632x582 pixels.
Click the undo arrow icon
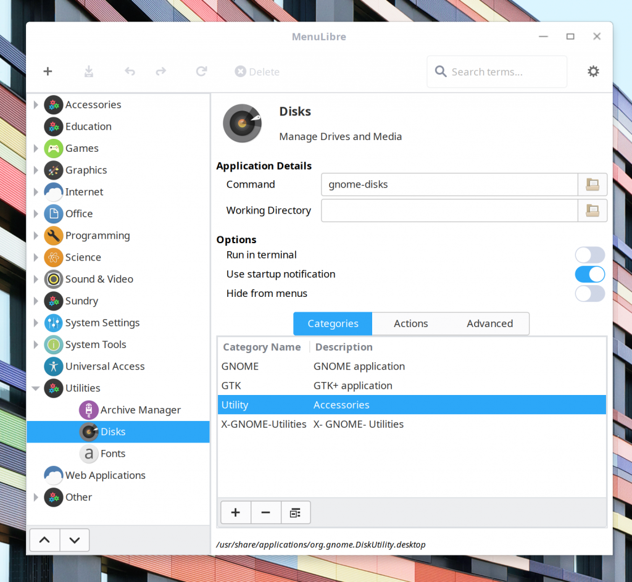[130, 72]
